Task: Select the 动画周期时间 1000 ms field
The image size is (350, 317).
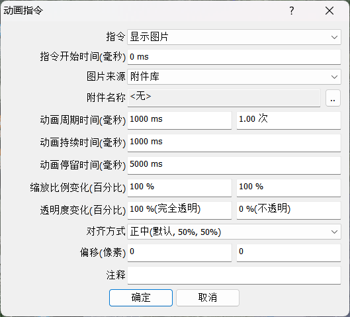Action: pos(179,120)
